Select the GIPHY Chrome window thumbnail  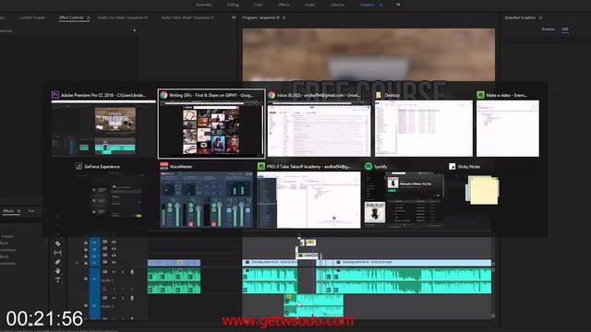coord(211,129)
